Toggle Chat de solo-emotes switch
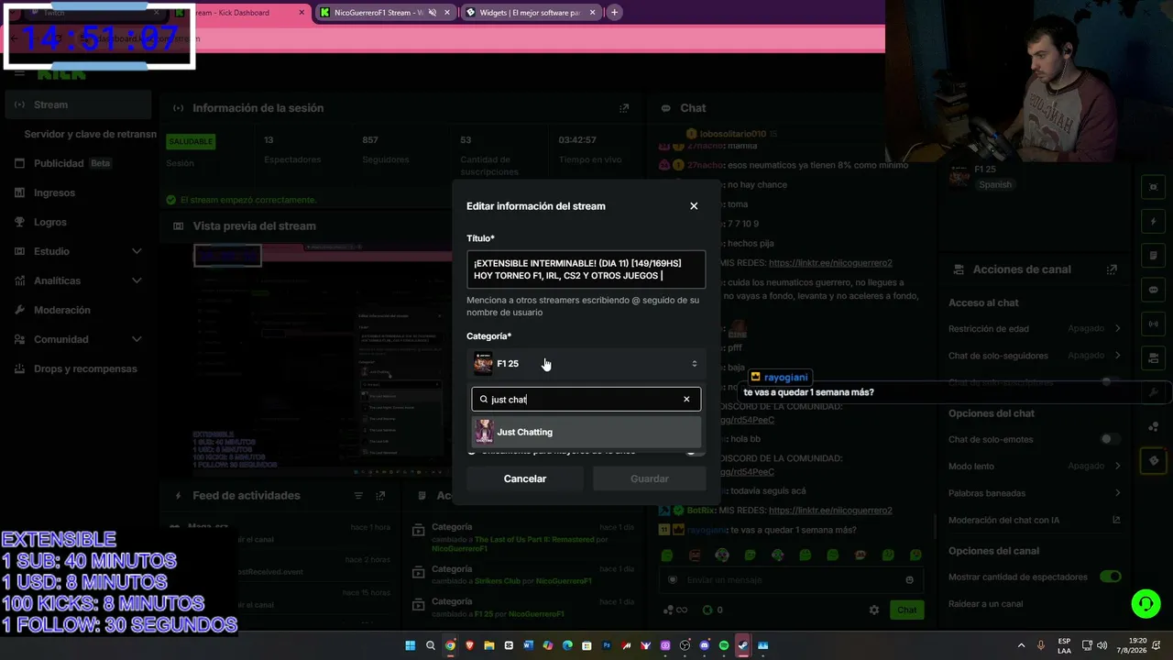 point(1111,439)
